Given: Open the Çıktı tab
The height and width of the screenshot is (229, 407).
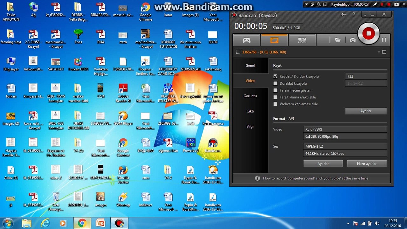Looking at the screenshot, I should 250,111.
